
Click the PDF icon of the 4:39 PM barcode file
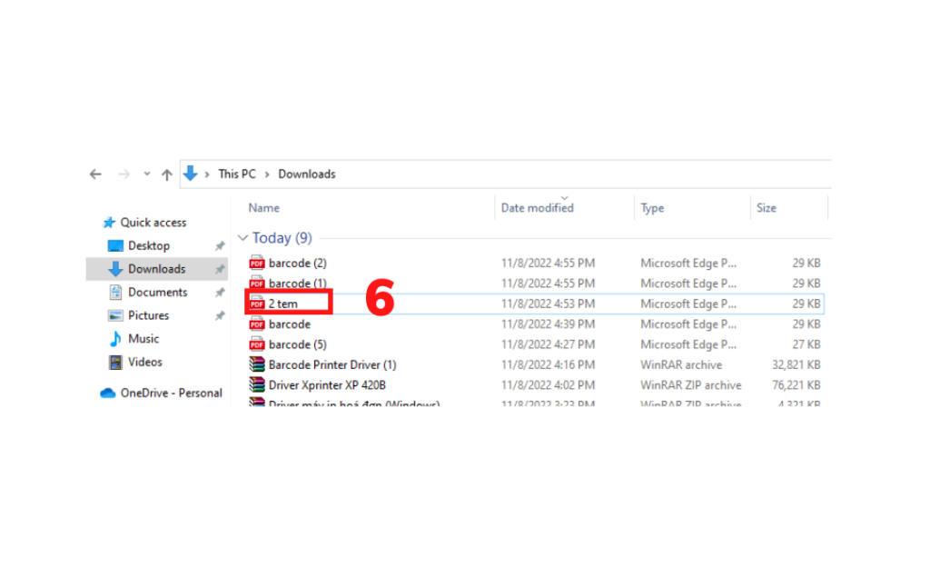pos(257,324)
